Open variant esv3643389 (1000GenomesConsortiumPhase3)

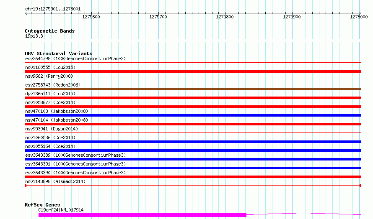(x=75, y=155)
